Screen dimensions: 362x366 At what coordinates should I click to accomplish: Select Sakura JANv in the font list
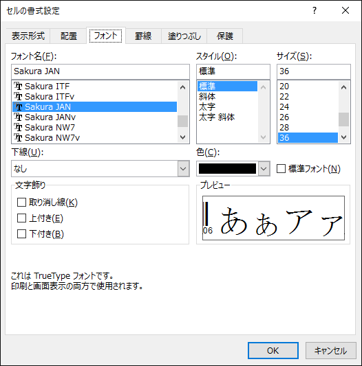pyautogui.click(x=94, y=117)
